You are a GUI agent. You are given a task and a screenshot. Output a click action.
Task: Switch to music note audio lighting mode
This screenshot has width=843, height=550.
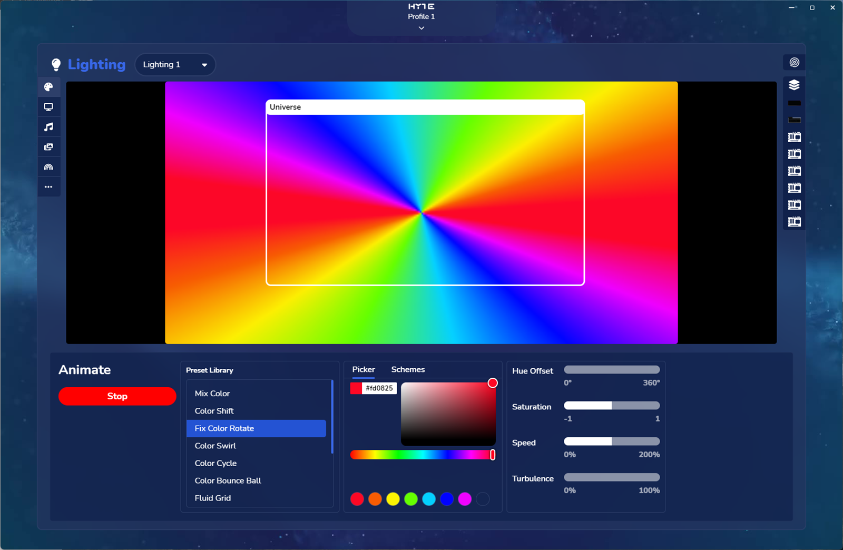coord(48,127)
